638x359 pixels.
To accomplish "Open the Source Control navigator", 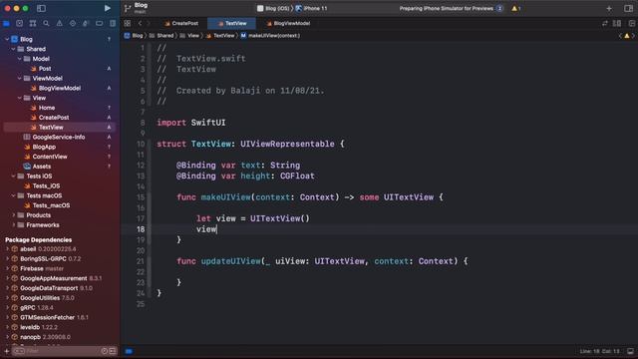I will 19,24.
